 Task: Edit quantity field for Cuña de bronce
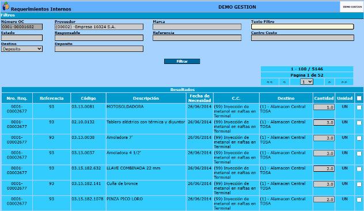tap(324, 184)
